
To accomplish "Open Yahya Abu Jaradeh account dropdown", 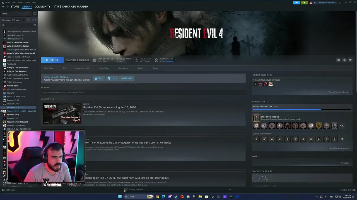I will [325, 2].
